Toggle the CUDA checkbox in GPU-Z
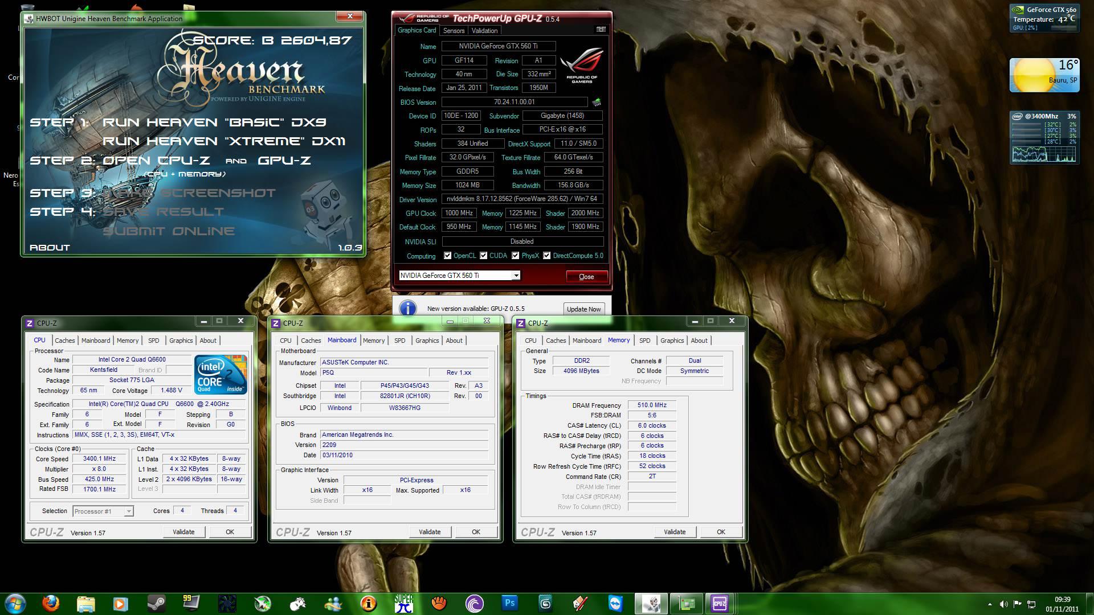 tap(483, 256)
